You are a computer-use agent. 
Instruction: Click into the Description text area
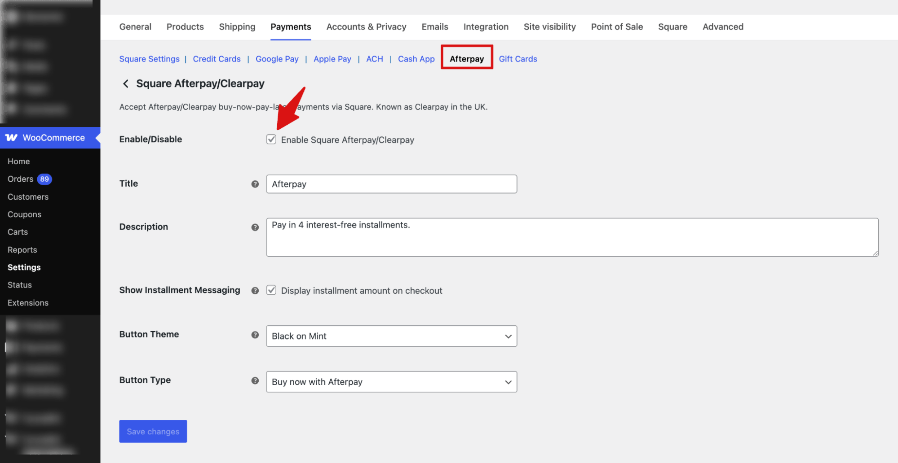coord(572,237)
